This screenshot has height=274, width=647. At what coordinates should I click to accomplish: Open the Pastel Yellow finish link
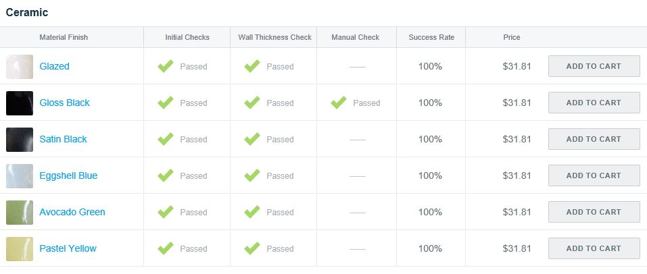click(68, 249)
